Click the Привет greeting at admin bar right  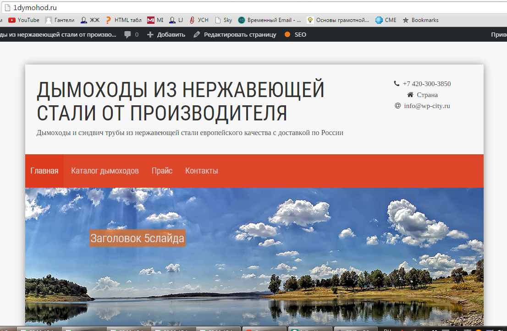point(499,34)
